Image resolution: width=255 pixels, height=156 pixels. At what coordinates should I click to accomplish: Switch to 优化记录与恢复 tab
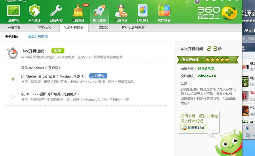tap(133, 28)
